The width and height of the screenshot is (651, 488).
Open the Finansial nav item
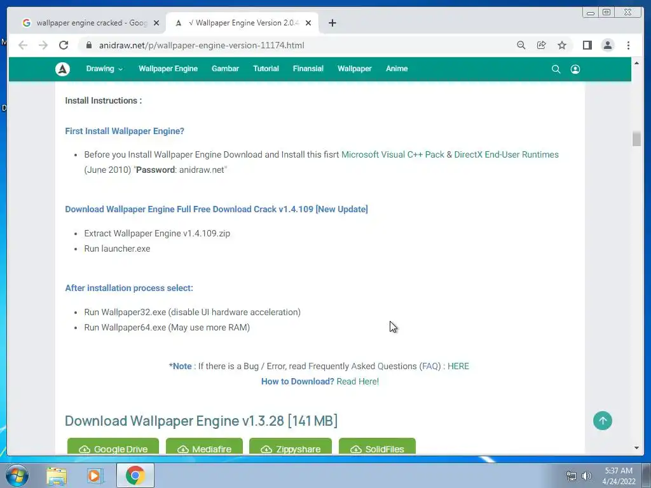308,69
